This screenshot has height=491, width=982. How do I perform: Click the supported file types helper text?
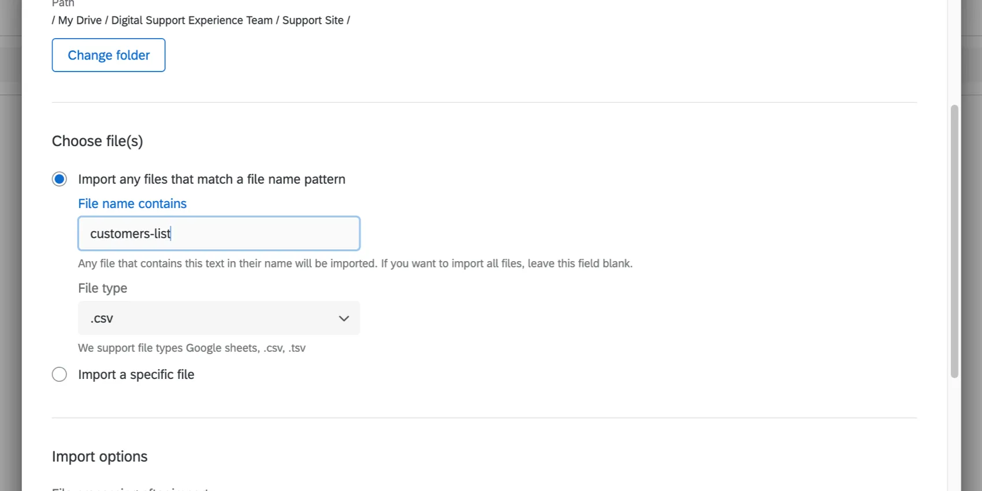pyautogui.click(x=192, y=348)
